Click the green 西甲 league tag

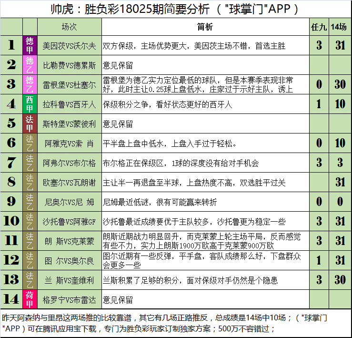[x=30, y=104]
